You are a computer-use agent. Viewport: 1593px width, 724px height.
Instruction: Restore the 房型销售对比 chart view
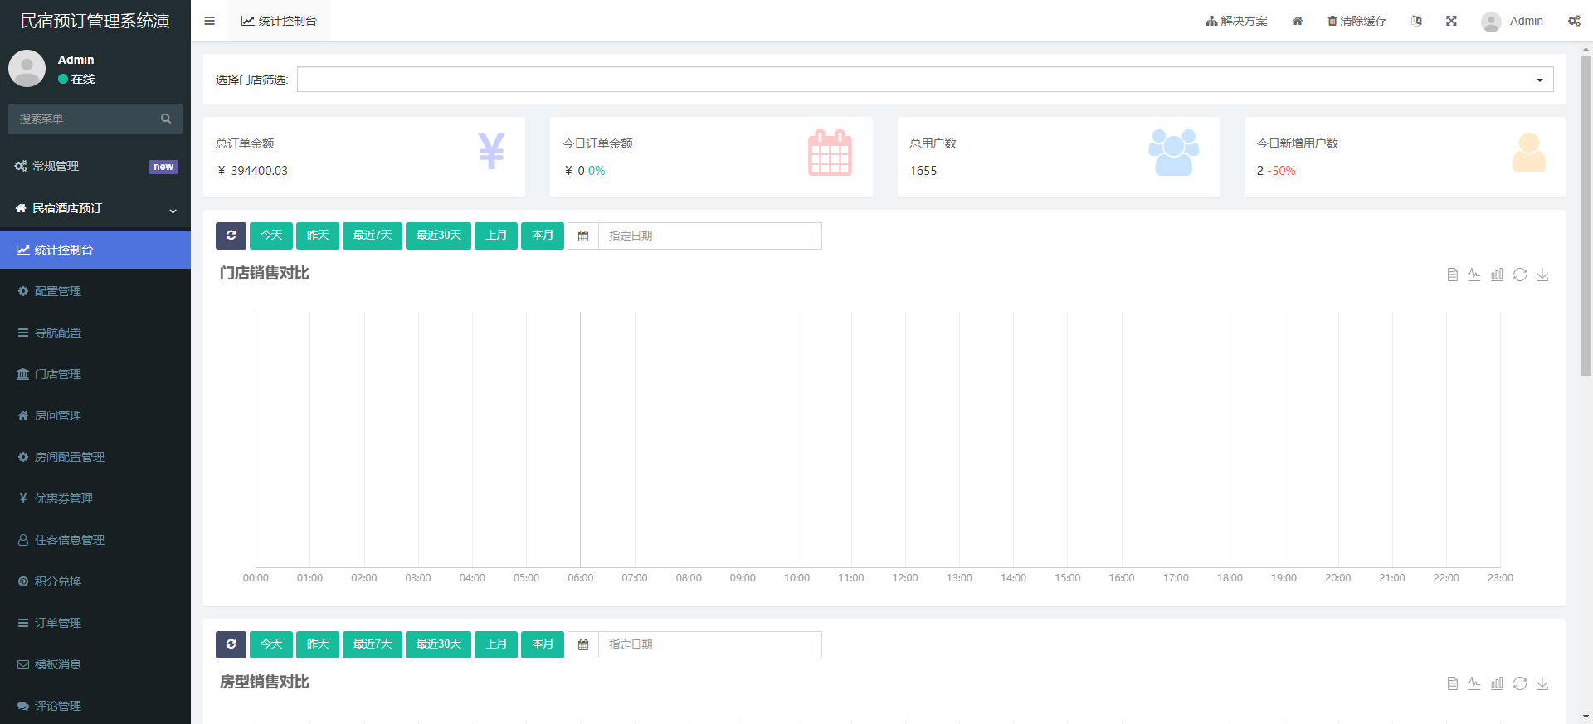coord(1520,683)
